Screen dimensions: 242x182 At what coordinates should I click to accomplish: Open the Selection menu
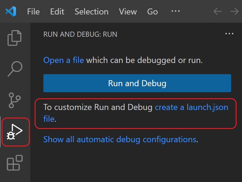pyautogui.click(x=92, y=12)
